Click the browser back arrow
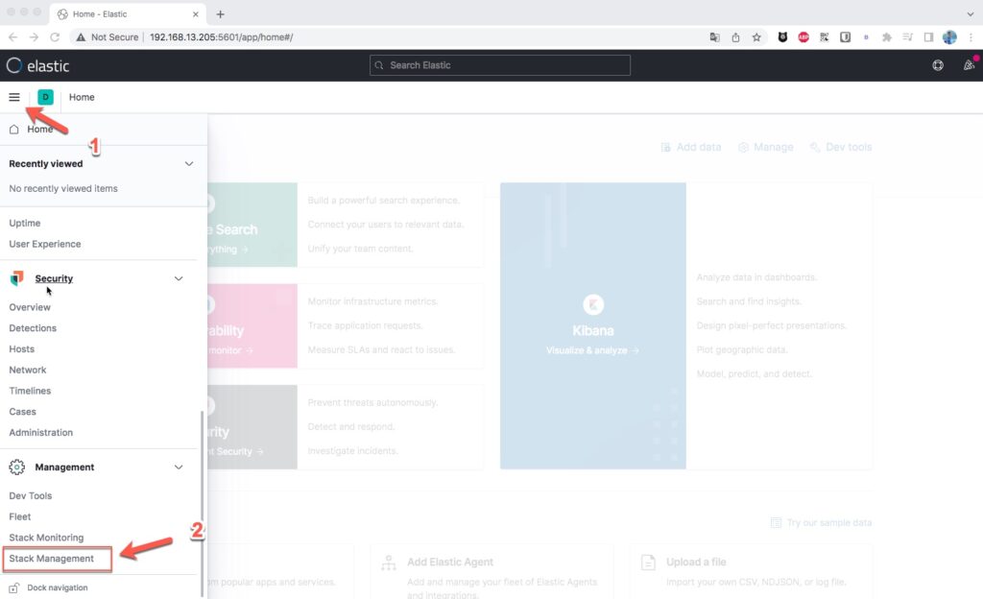 (12, 37)
